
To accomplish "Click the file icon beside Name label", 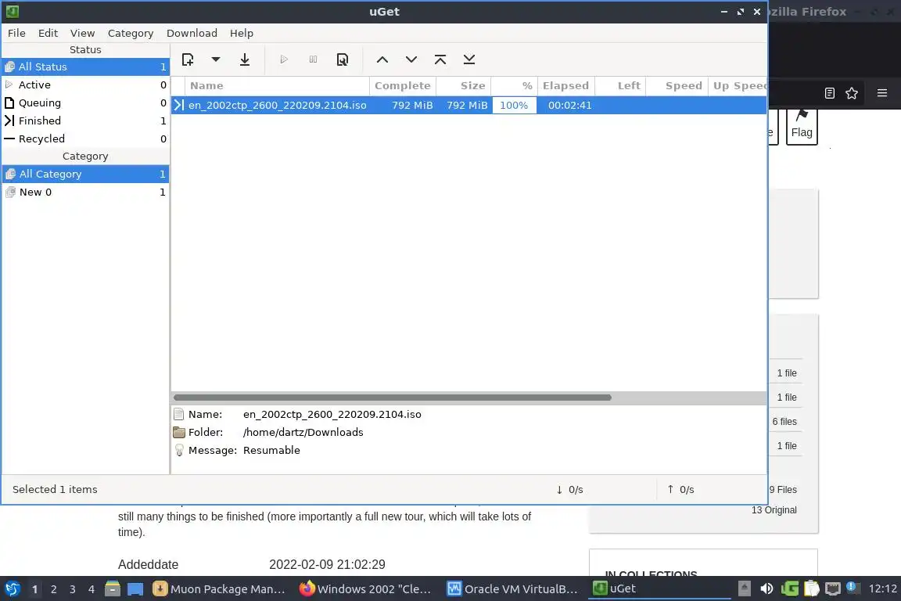I will point(178,414).
